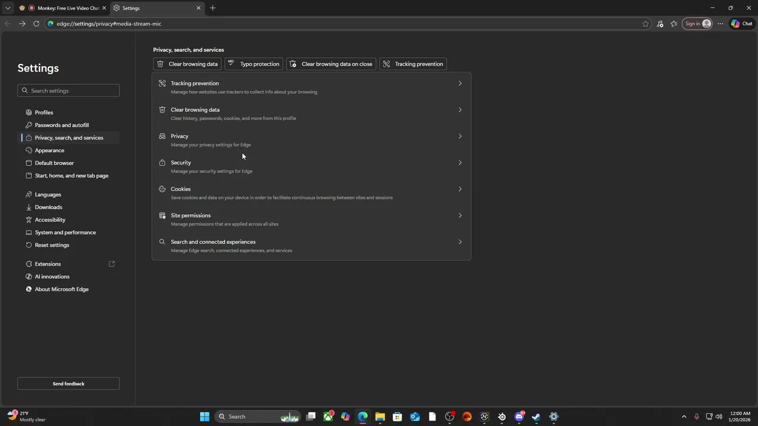This screenshot has width=758, height=426.
Task: Open the Windows Settings gear on the taskbar
Action: (554, 417)
